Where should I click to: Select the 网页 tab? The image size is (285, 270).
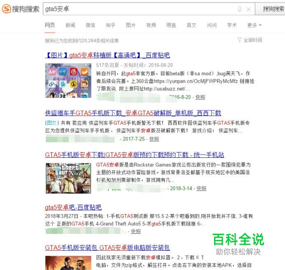pyautogui.click(x=50, y=25)
